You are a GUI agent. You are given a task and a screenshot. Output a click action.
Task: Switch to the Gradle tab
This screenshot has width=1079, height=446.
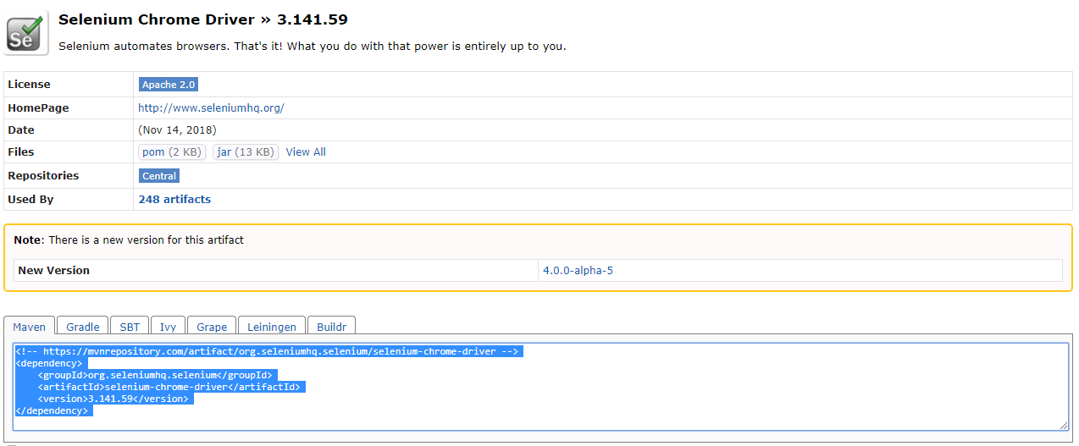pos(83,327)
